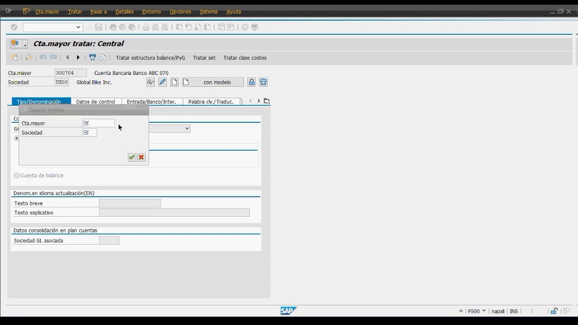Open the Pasar a menu
This screenshot has height=325, width=578.
click(x=98, y=12)
